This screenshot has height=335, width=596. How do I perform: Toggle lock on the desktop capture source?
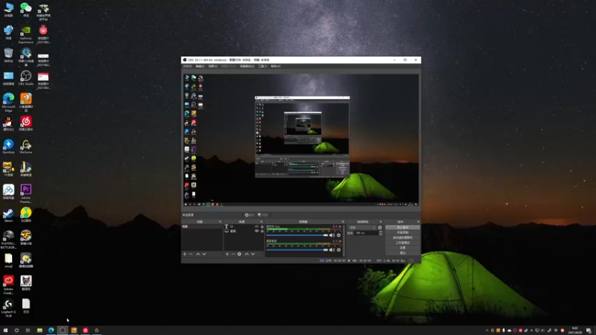(x=262, y=231)
